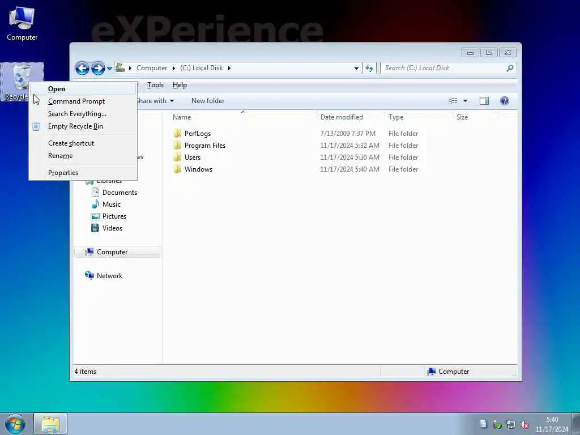This screenshot has width=580, height=435.
Task: Click the network tray icon
Action: click(510, 425)
